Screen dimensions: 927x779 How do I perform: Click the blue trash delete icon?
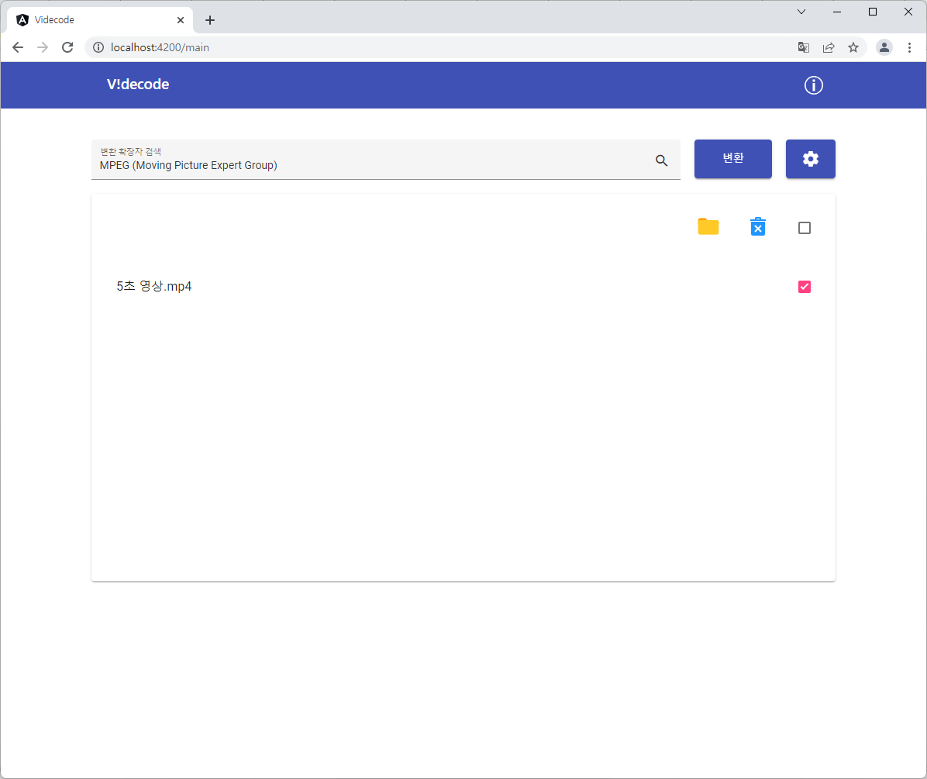tap(758, 226)
